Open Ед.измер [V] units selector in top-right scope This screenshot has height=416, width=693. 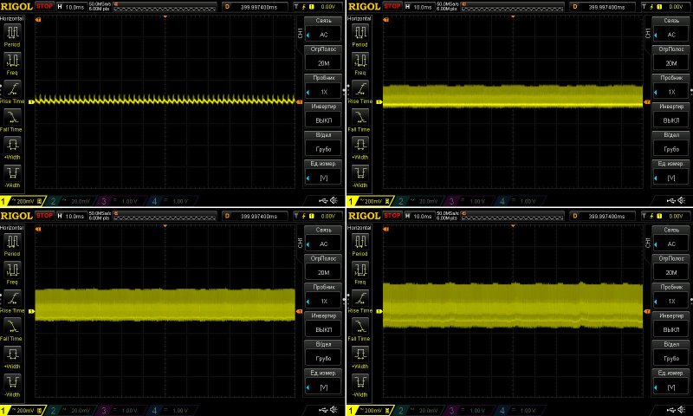670,172
